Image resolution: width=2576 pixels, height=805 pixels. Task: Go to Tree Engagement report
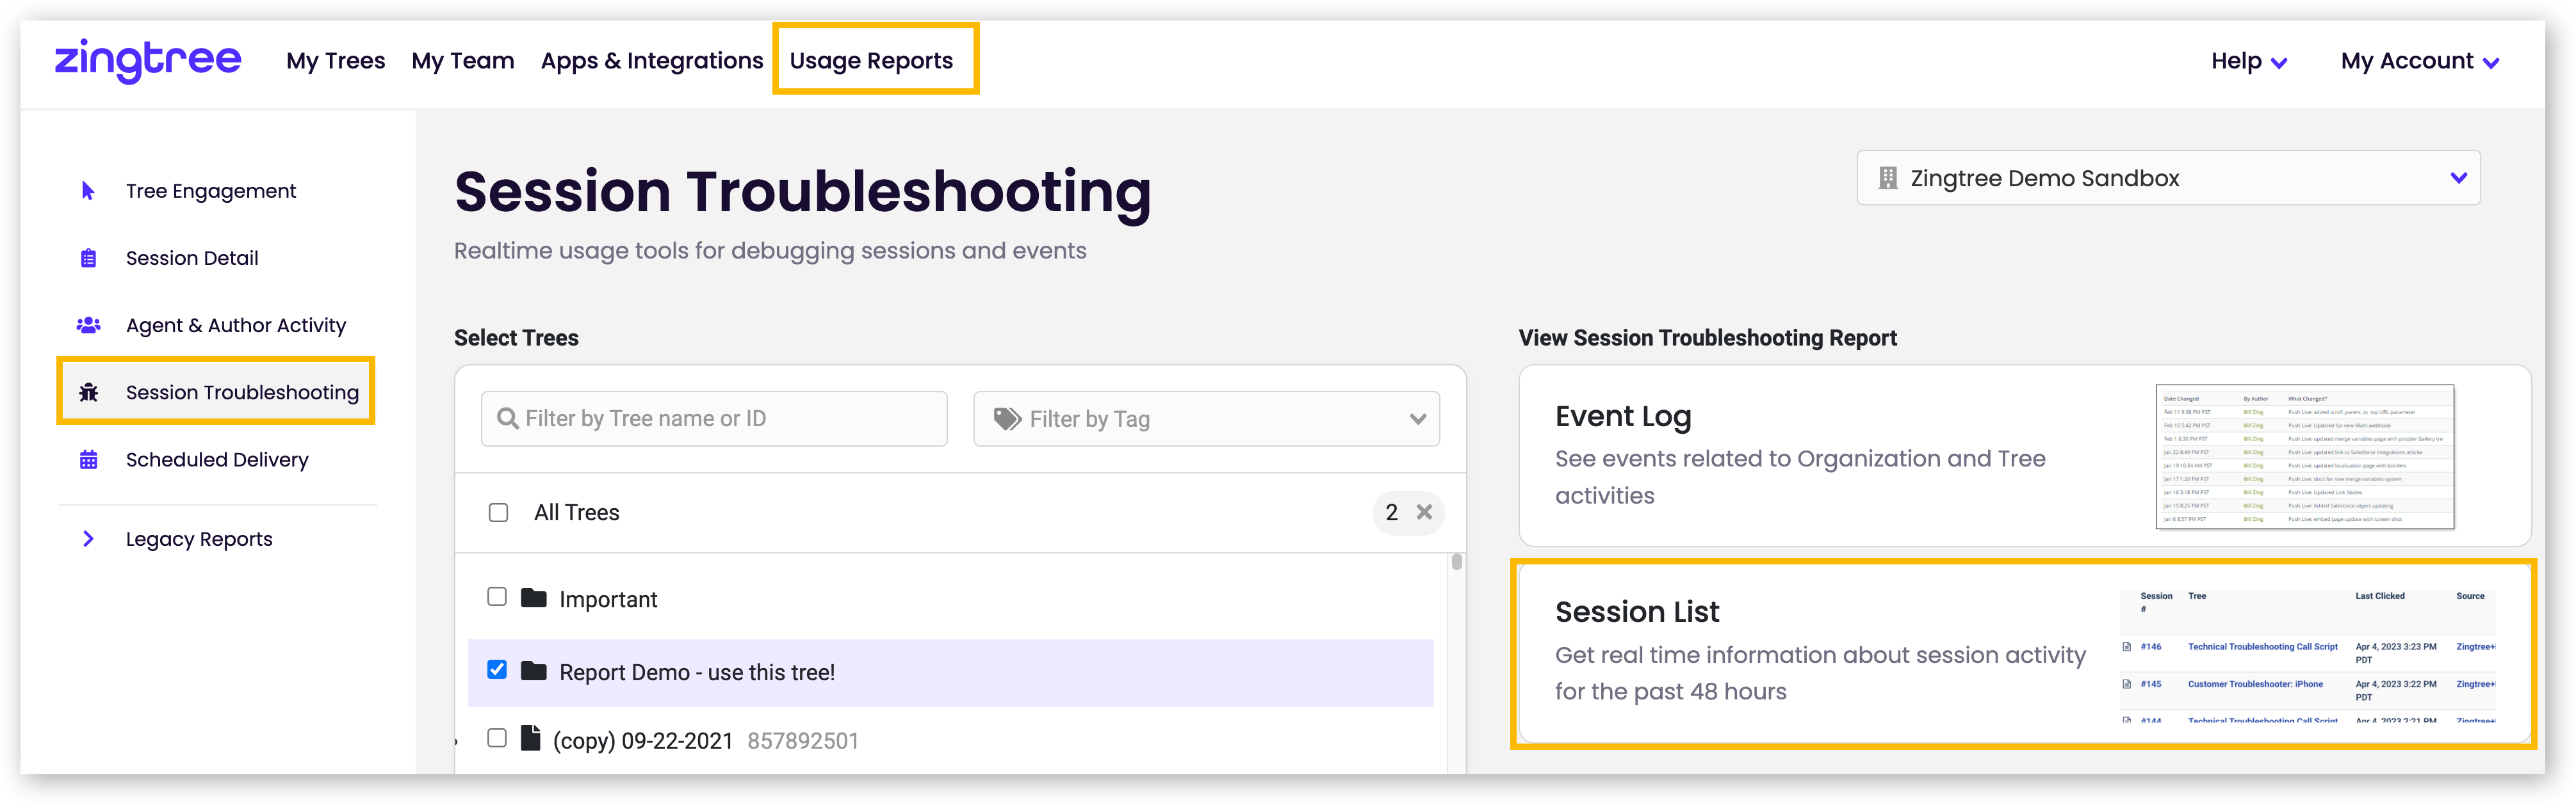[x=211, y=191]
